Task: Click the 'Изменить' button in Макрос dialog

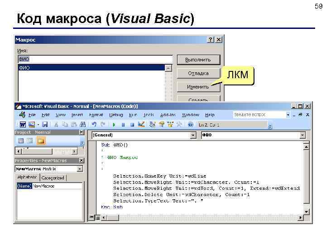Action: (x=198, y=87)
